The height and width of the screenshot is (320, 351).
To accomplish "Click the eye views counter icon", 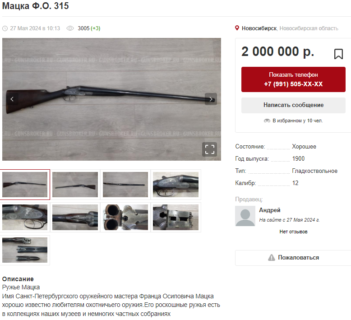I will [70, 28].
